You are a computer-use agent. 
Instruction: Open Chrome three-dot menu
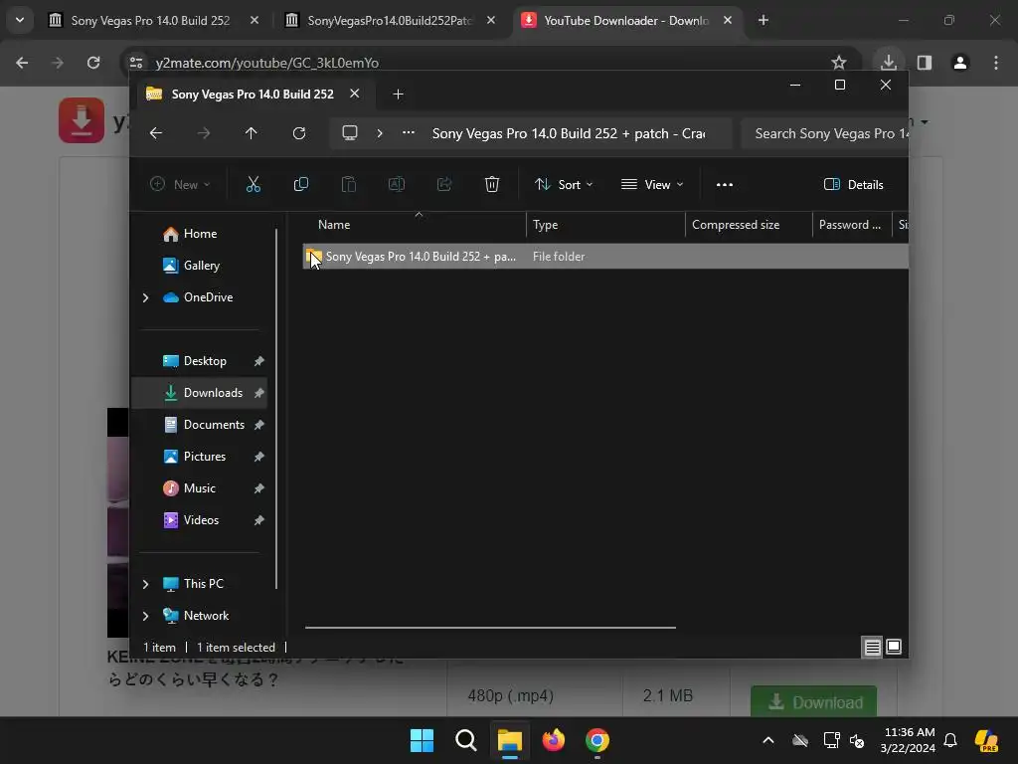pos(996,63)
